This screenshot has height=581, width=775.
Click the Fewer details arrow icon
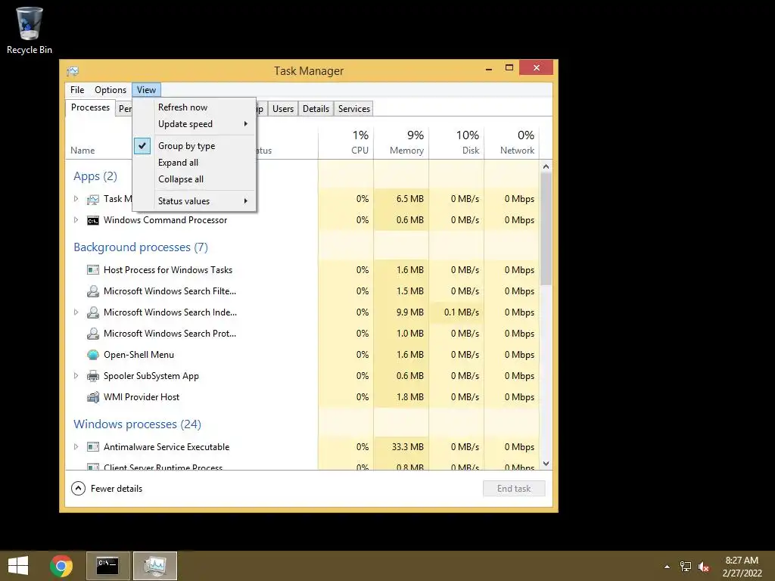78,489
